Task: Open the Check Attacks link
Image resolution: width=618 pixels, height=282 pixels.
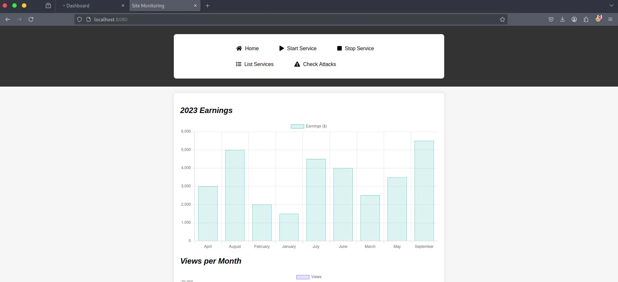Action: coord(315,64)
